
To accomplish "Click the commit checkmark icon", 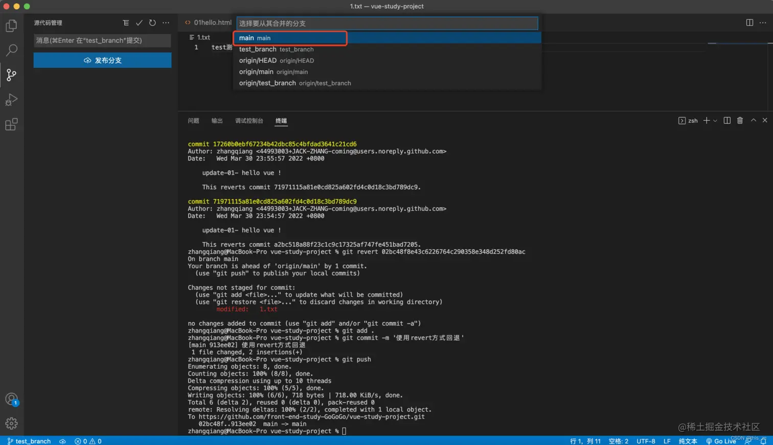I will (x=139, y=22).
